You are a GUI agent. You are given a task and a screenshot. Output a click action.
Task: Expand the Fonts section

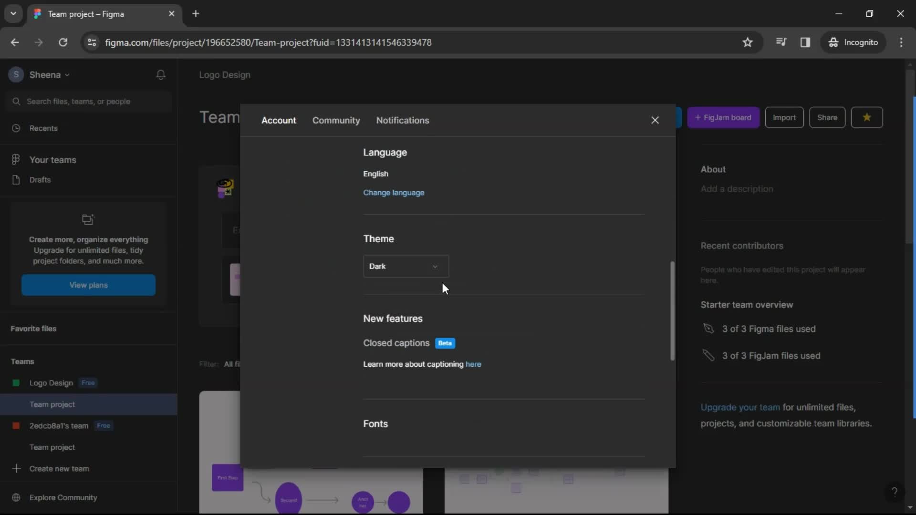pos(375,424)
